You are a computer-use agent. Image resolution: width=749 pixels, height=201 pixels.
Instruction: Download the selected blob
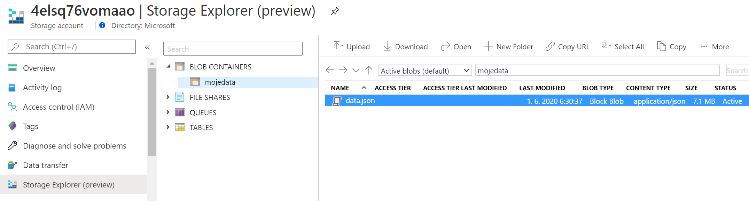click(406, 47)
